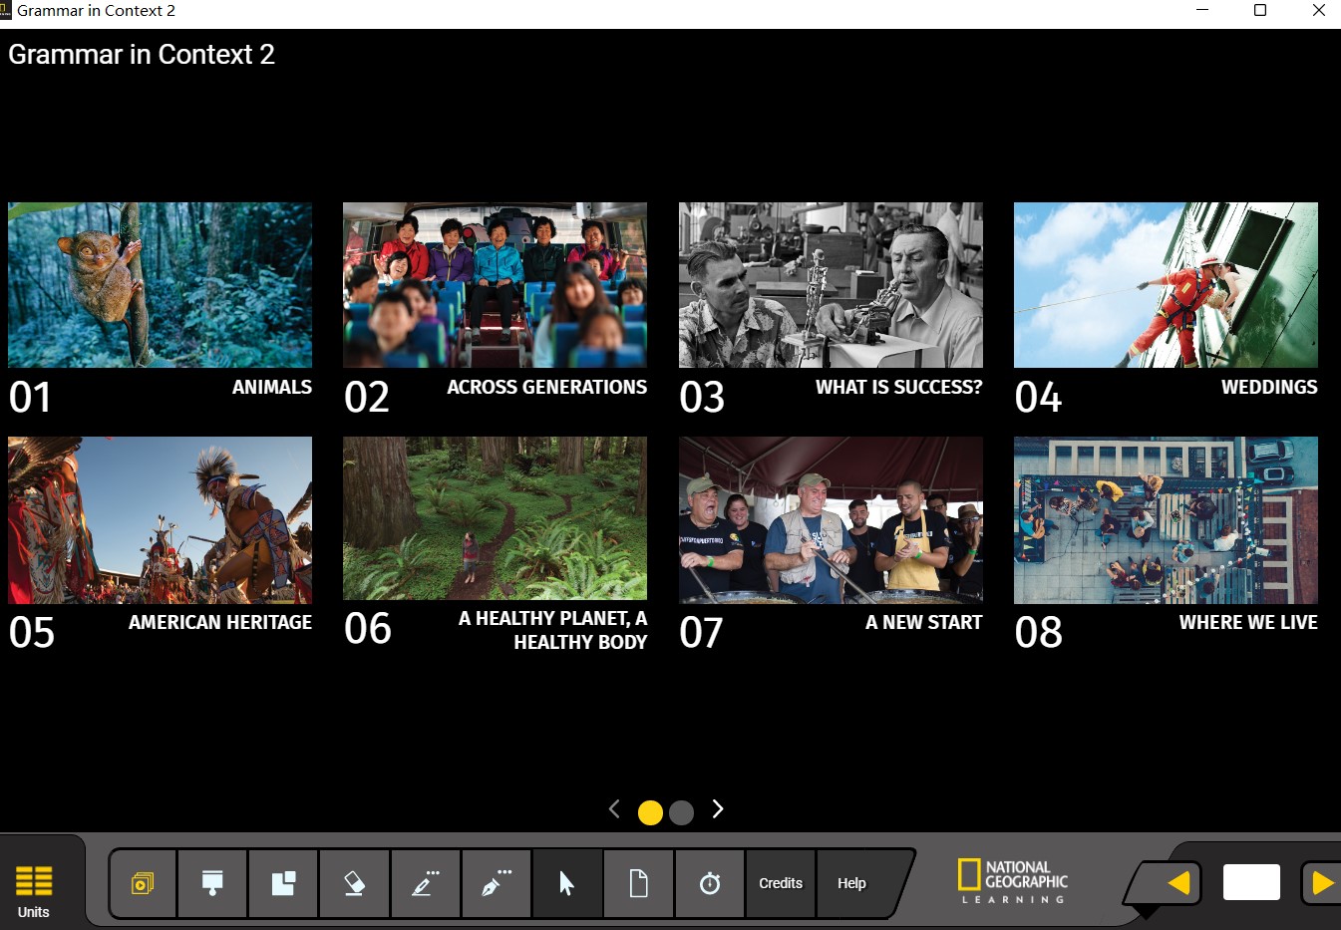The image size is (1341, 930).
Task: Click the unit number 03
Action: 702,398
